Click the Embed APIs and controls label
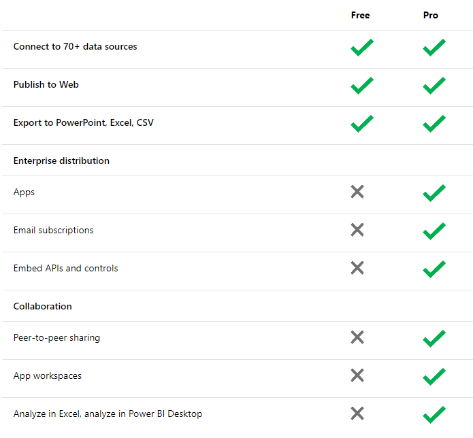Viewport: 473px width, 438px height. click(65, 269)
